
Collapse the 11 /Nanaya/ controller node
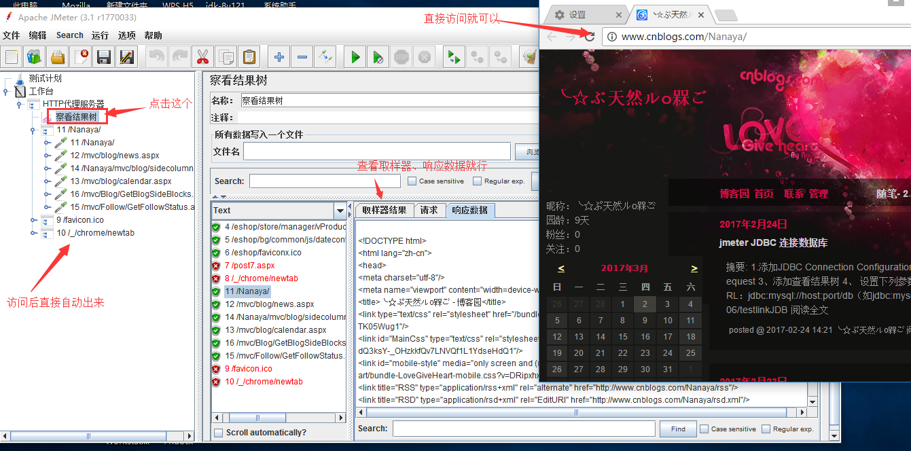pos(33,130)
